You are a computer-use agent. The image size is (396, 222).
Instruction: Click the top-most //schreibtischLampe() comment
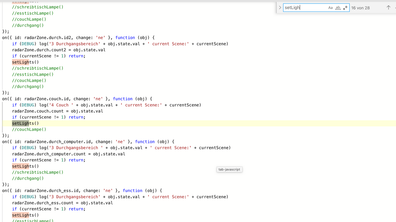pos(38,7)
